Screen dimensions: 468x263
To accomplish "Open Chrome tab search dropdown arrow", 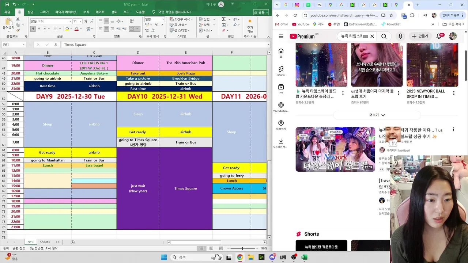I will click(278, 5).
